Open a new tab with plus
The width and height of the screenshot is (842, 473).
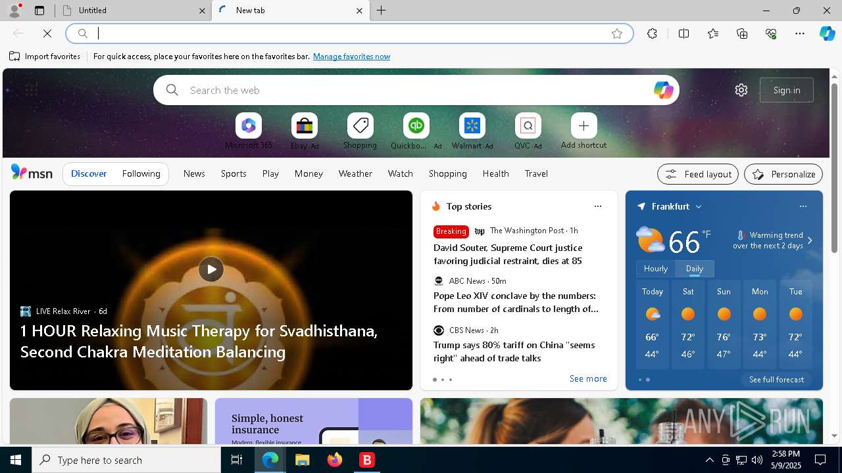tap(382, 11)
